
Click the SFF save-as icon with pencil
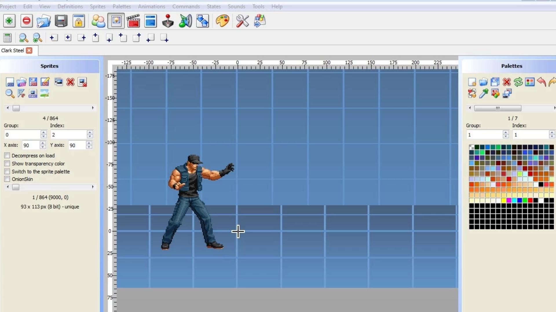pyautogui.click(x=45, y=82)
